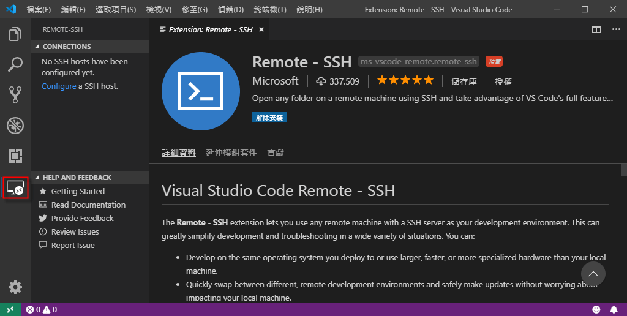Open the editor More Actions ellipsis
627x316 pixels.
[x=616, y=29]
